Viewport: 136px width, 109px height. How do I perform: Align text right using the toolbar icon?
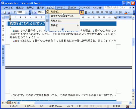(106, 12)
